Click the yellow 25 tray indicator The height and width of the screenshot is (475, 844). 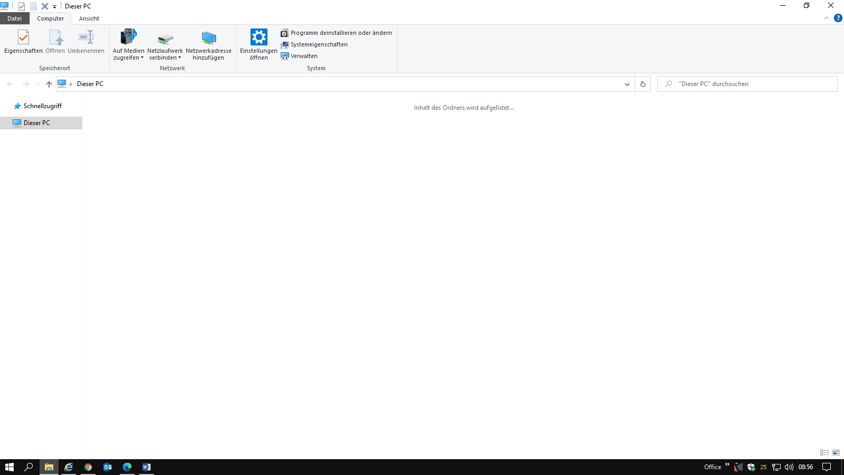coord(763,467)
